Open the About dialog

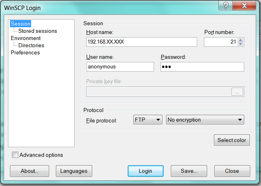point(30,171)
